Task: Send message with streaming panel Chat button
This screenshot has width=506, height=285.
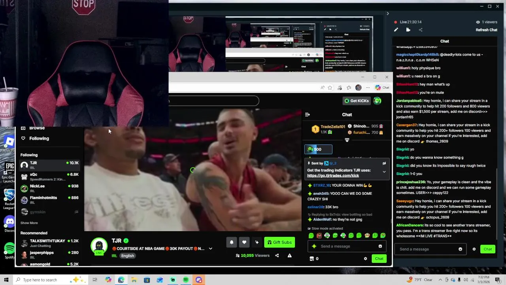Action: pos(487,249)
